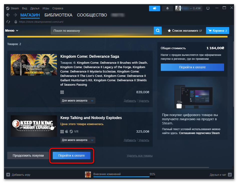Viewport: 238px width, 183px height.
Task: Click the 1 164,00₴ total cost
Action: tap(215, 48)
